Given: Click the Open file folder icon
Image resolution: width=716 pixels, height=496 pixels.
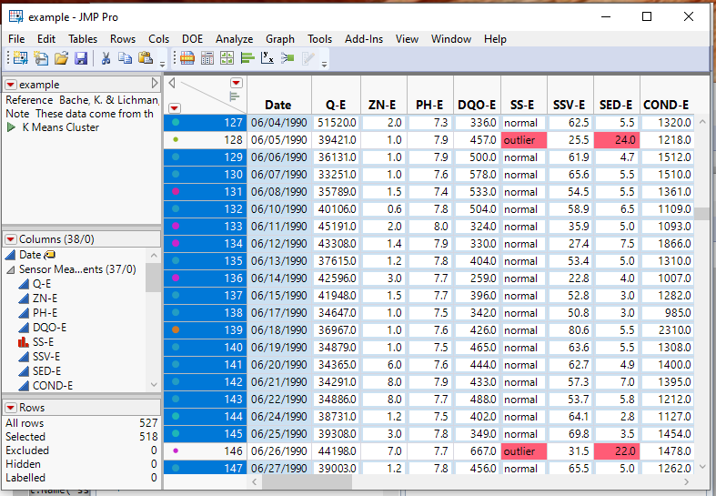Looking at the screenshot, I should tap(61, 58).
